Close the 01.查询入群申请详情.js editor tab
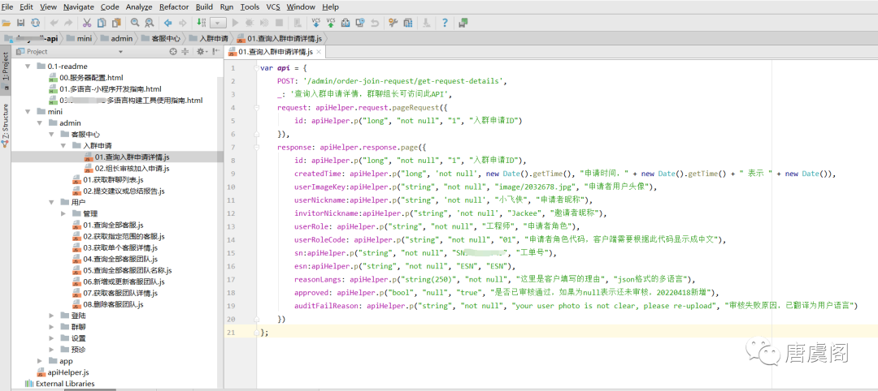Image resolution: width=878 pixels, height=391 pixels. pyautogui.click(x=318, y=52)
